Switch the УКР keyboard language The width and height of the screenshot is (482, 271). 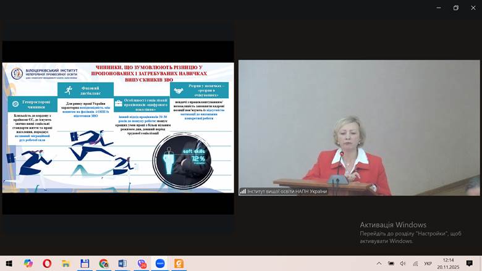click(x=428, y=263)
